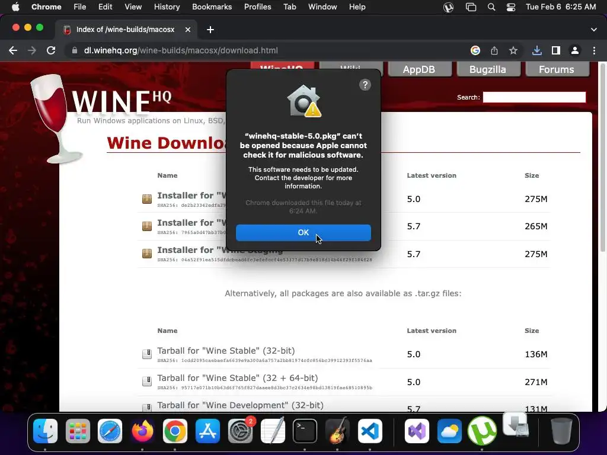Viewport: 607px width, 455px height.
Task: Open the Chrome application menu
Action: pyautogui.click(x=46, y=7)
